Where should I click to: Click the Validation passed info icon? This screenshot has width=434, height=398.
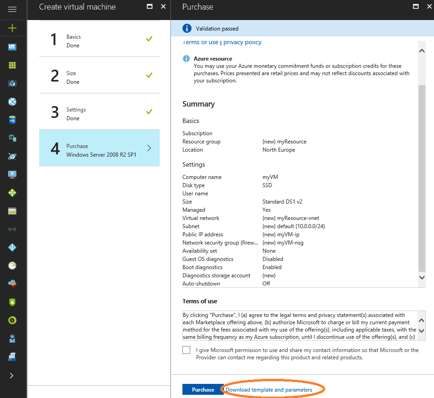click(187, 28)
